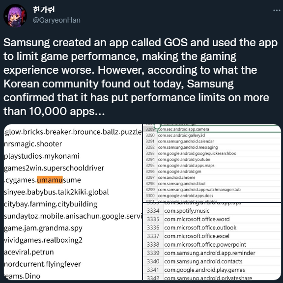The height and width of the screenshot is (283, 283).
Task: Click the playstudios.mykonami line
Action: (41, 156)
